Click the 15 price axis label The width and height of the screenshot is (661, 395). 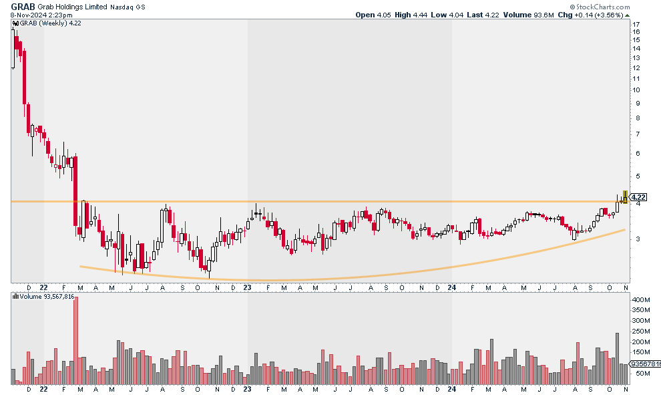pyautogui.click(x=636, y=40)
